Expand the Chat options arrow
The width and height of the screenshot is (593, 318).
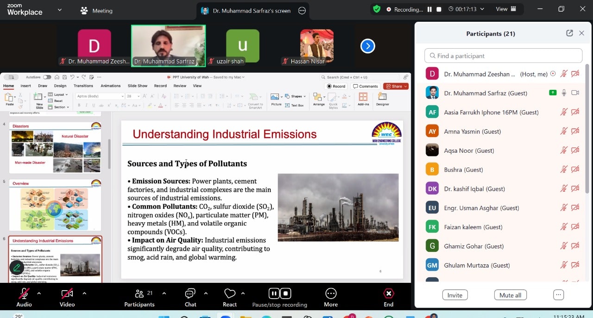click(206, 293)
